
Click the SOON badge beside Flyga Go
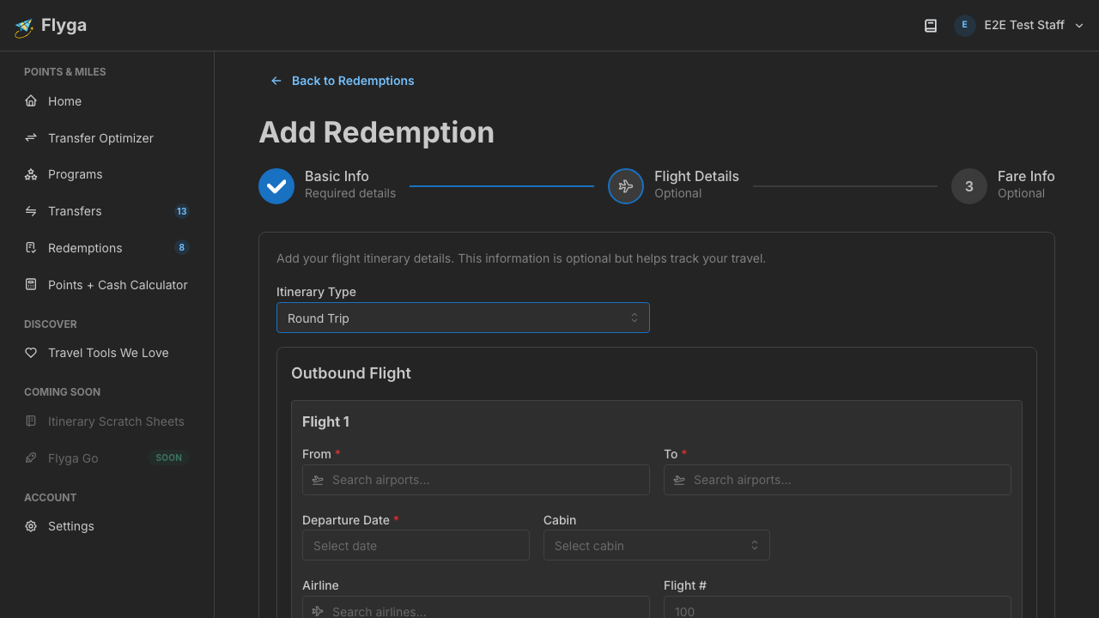click(168, 458)
